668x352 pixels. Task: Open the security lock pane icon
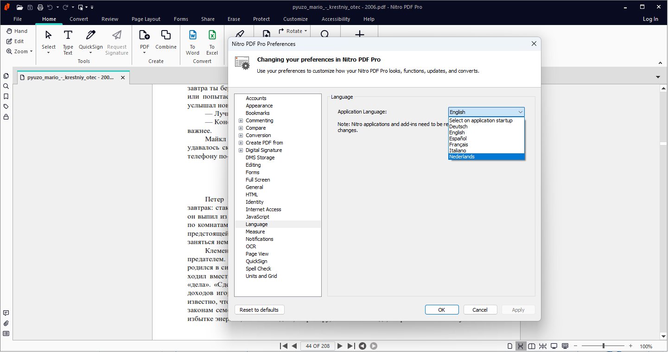(x=6, y=117)
